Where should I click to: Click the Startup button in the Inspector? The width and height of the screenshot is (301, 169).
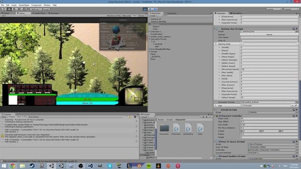coord(269,34)
